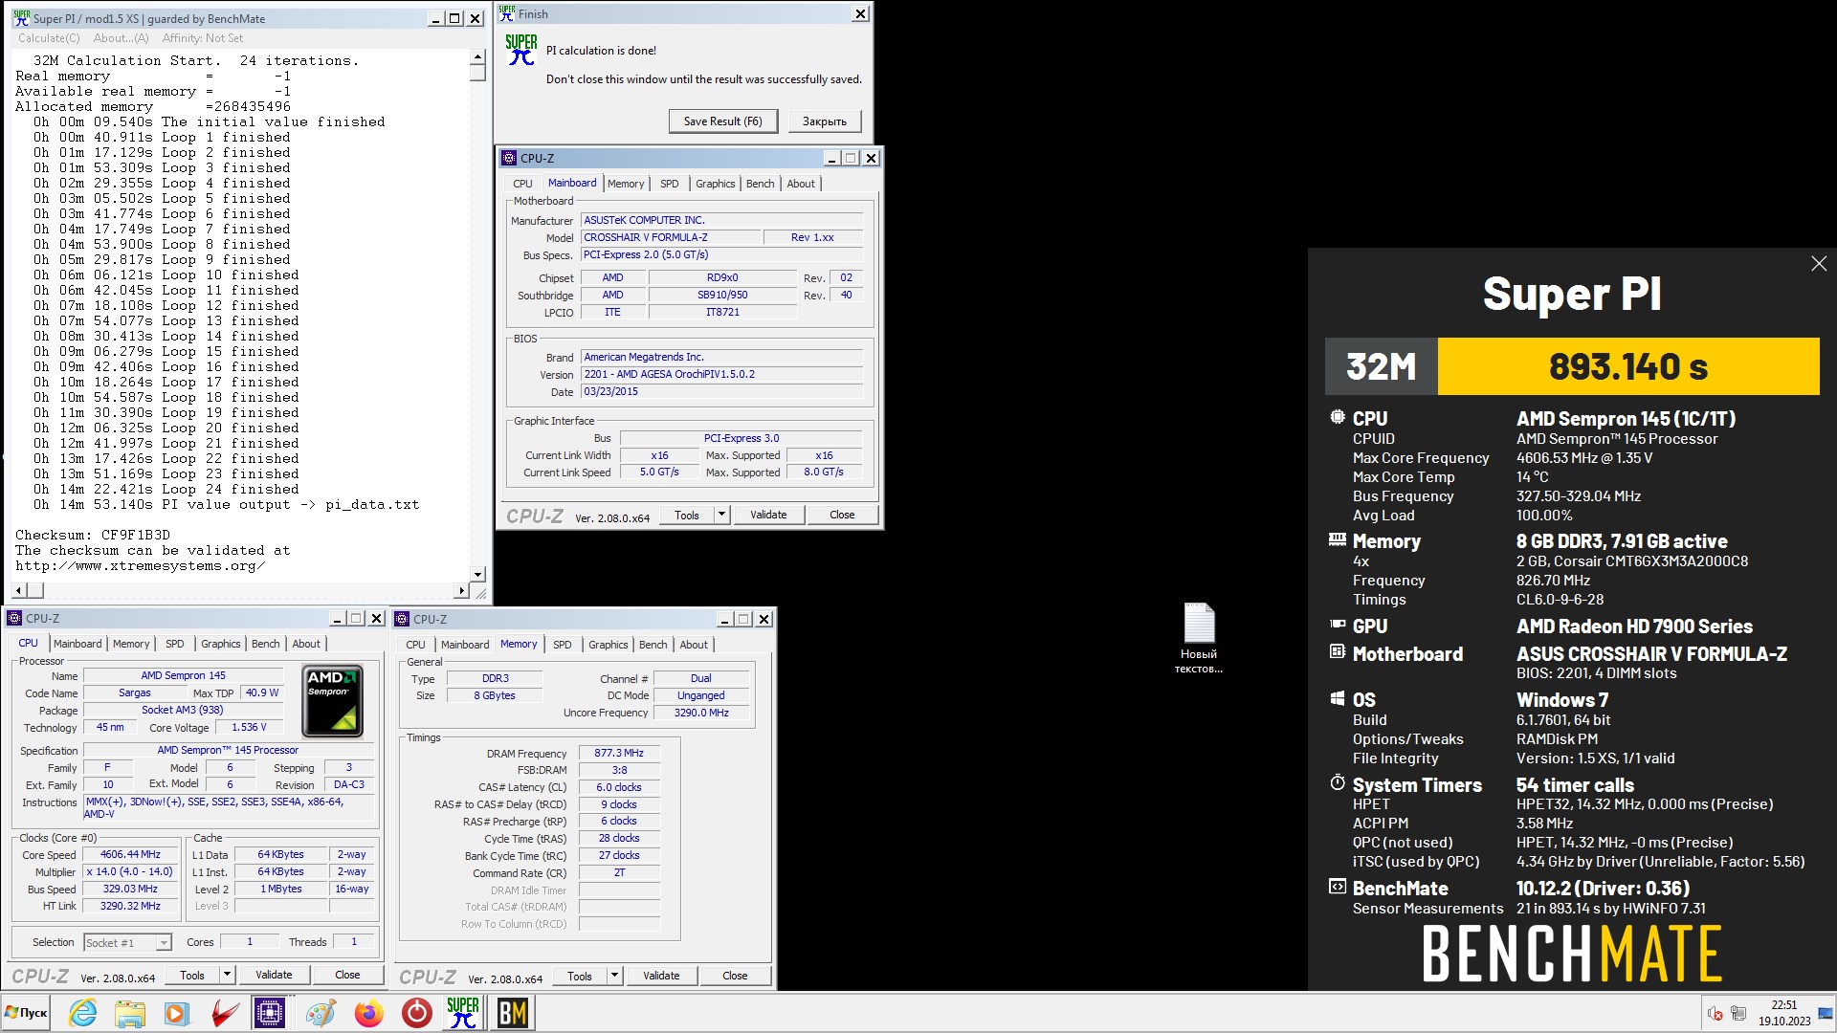1837x1033 pixels.
Task: Click the CPU-Z Mainboard window title icon
Action: (x=509, y=158)
